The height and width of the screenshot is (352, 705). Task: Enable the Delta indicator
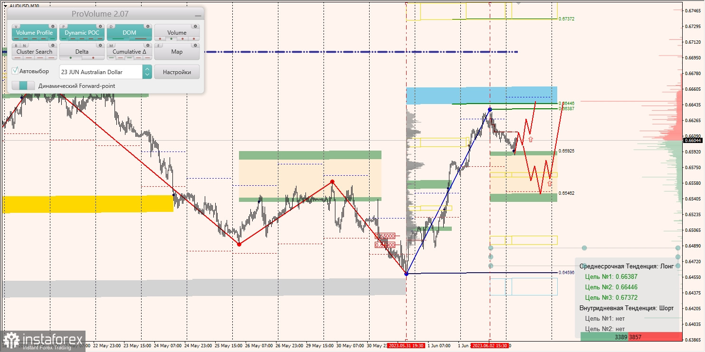pyautogui.click(x=82, y=51)
